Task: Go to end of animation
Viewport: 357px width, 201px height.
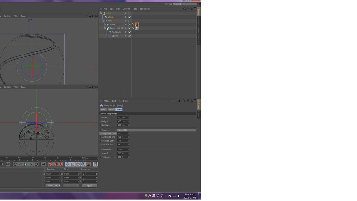Action: pyautogui.click(x=43, y=164)
